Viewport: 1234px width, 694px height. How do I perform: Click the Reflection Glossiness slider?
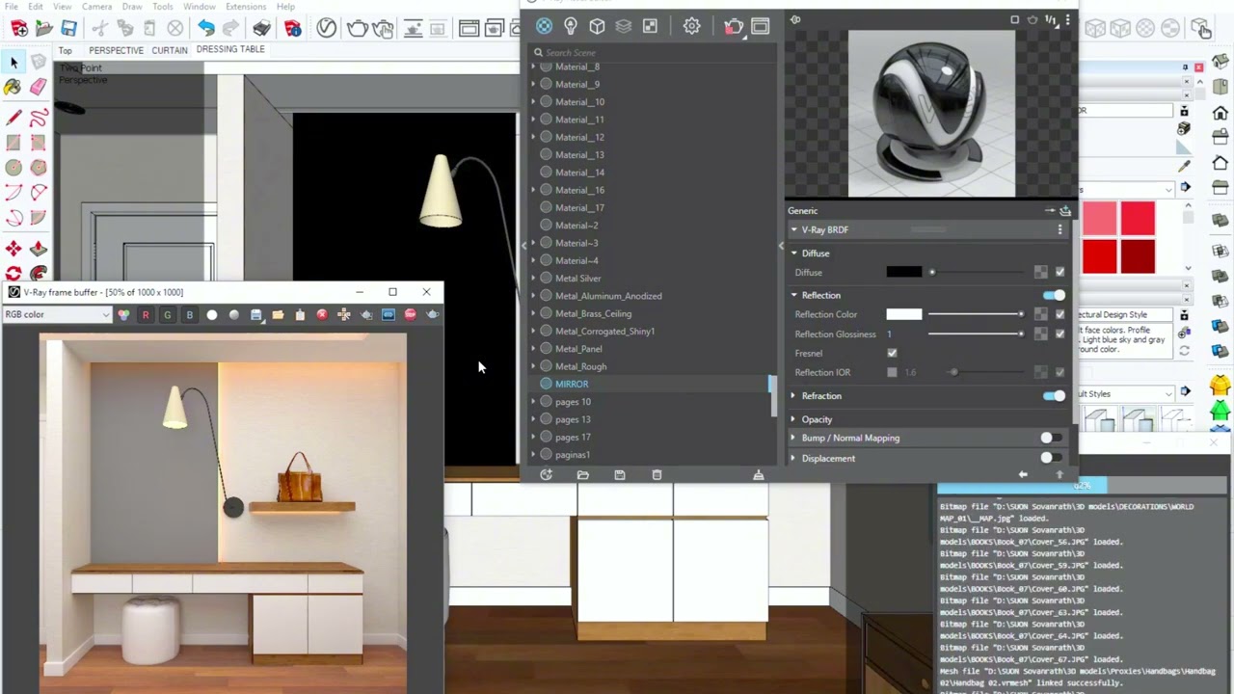click(975, 334)
